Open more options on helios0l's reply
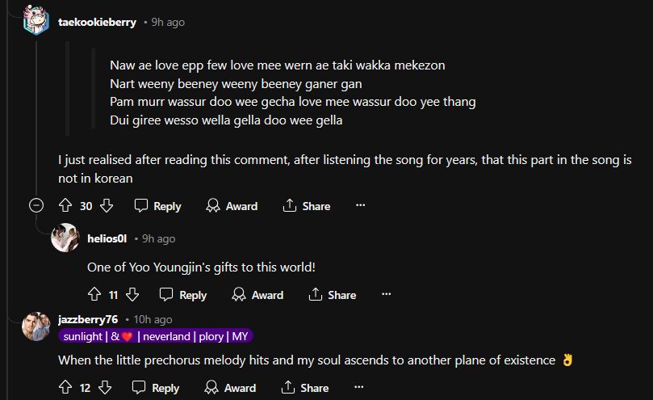Image resolution: width=653 pixels, height=400 pixels. coord(386,295)
